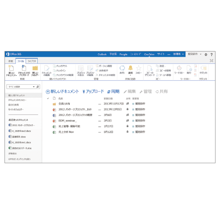Click the タグとメモ ribbon icon
Viewport: 221px width, 211px height.
(x=203, y=70)
